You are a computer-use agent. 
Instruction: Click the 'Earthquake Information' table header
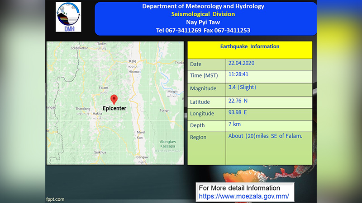point(250,46)
